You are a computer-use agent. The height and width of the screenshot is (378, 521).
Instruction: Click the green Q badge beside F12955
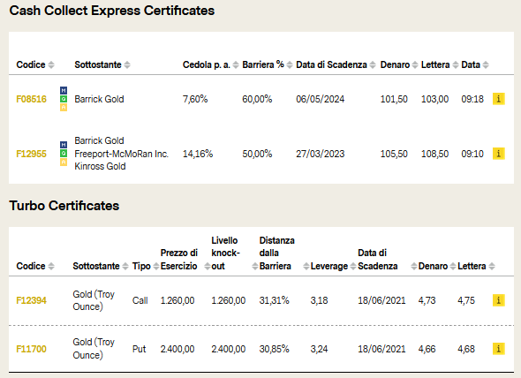64,154
